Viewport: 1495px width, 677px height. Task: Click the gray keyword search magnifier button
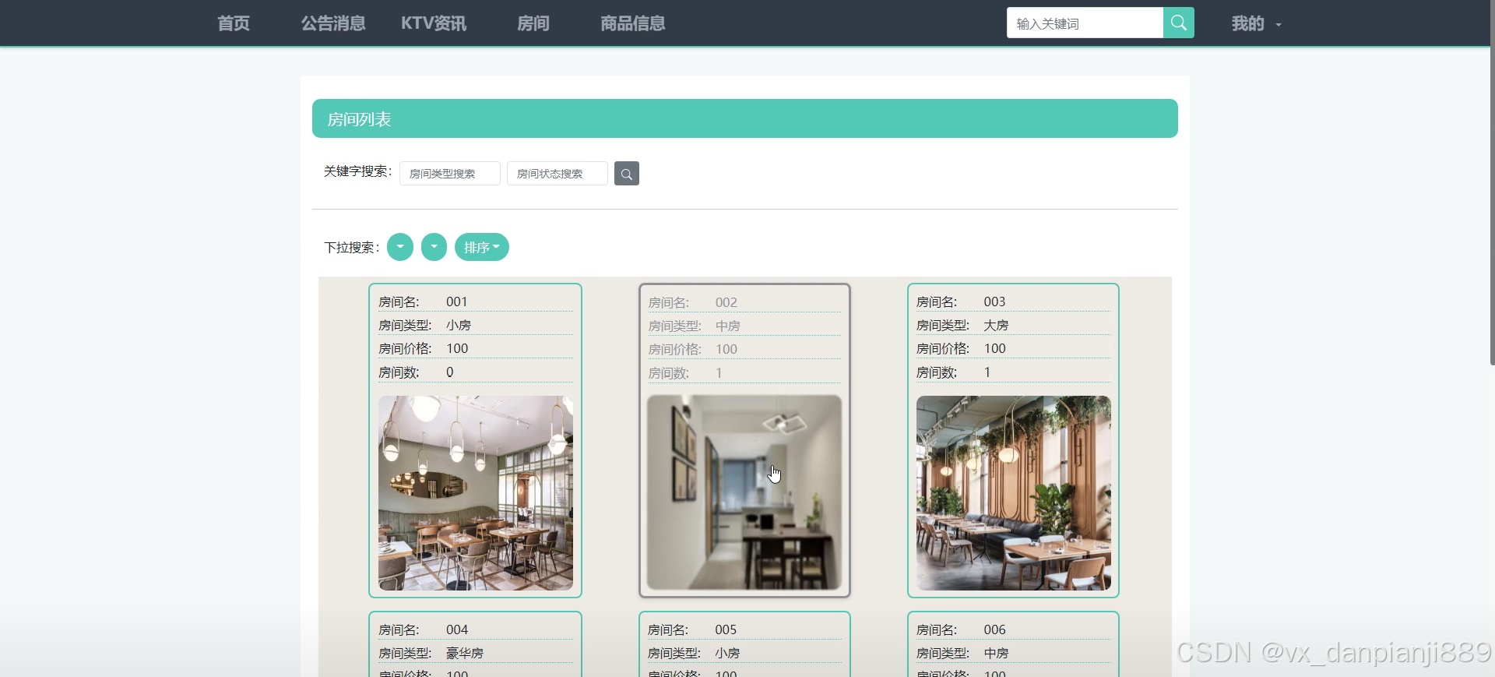[626, 174]
